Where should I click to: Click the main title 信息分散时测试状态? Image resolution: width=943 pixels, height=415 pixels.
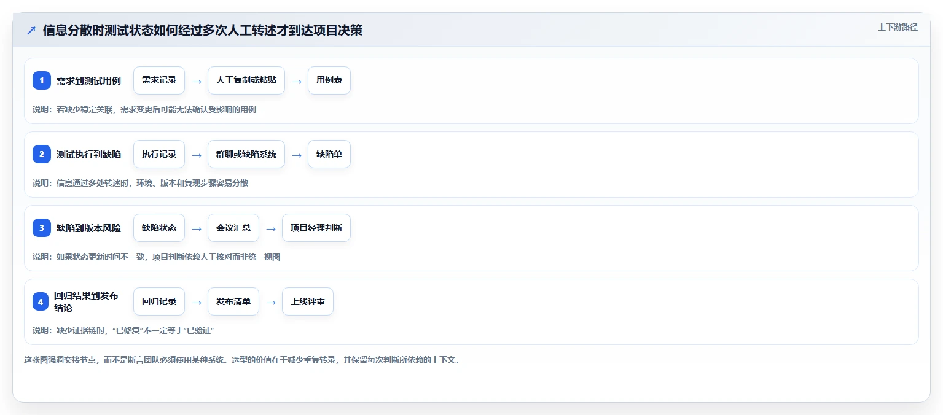tap(203, 30)
